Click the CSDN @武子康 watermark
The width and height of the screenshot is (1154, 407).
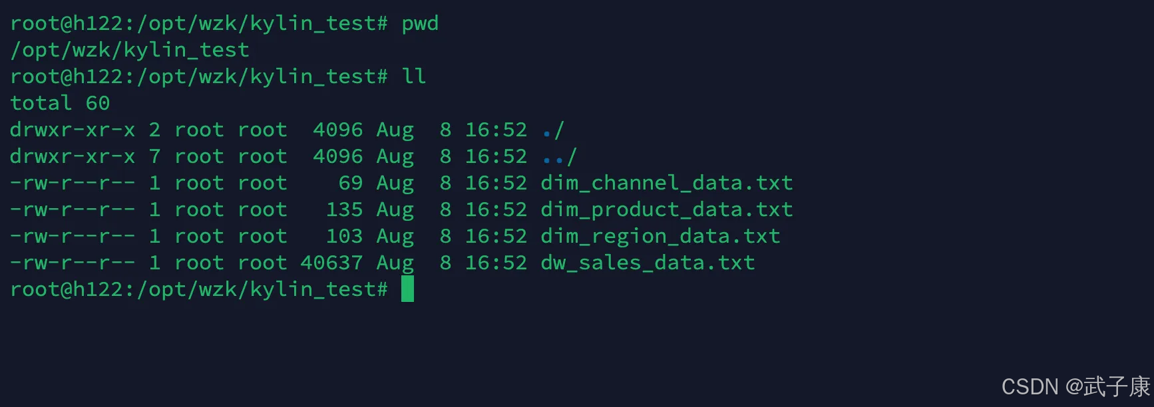[x=1075, y=386]
